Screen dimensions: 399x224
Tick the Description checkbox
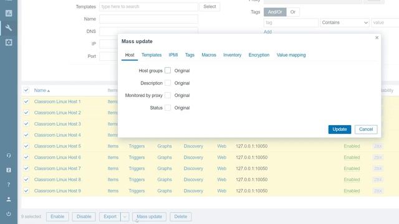tap(168, 83)
